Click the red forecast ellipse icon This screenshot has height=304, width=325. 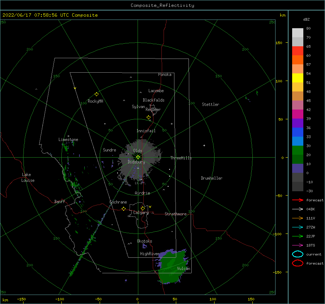point(298,263)
